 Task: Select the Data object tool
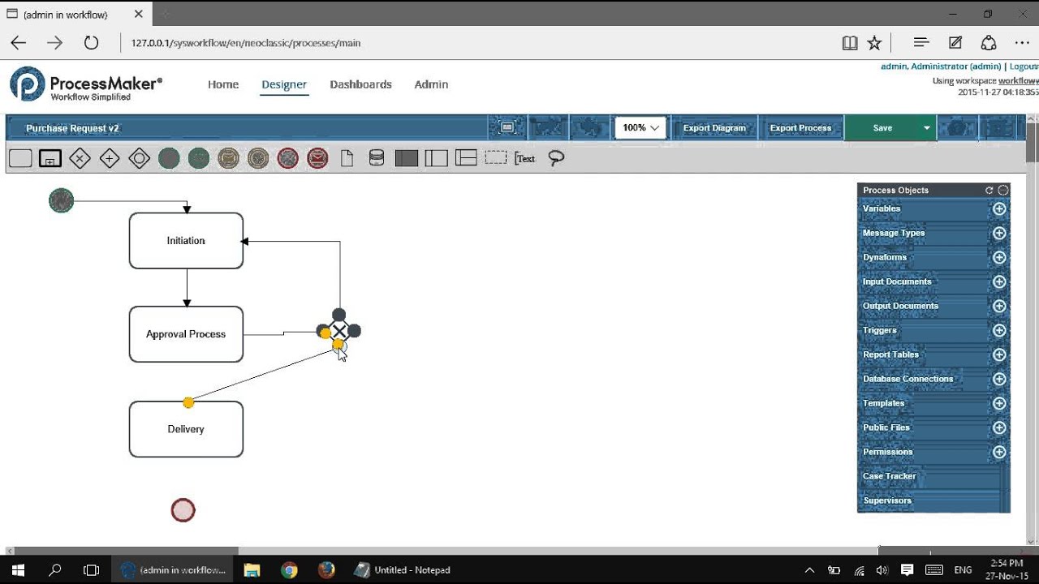[347, 158]
